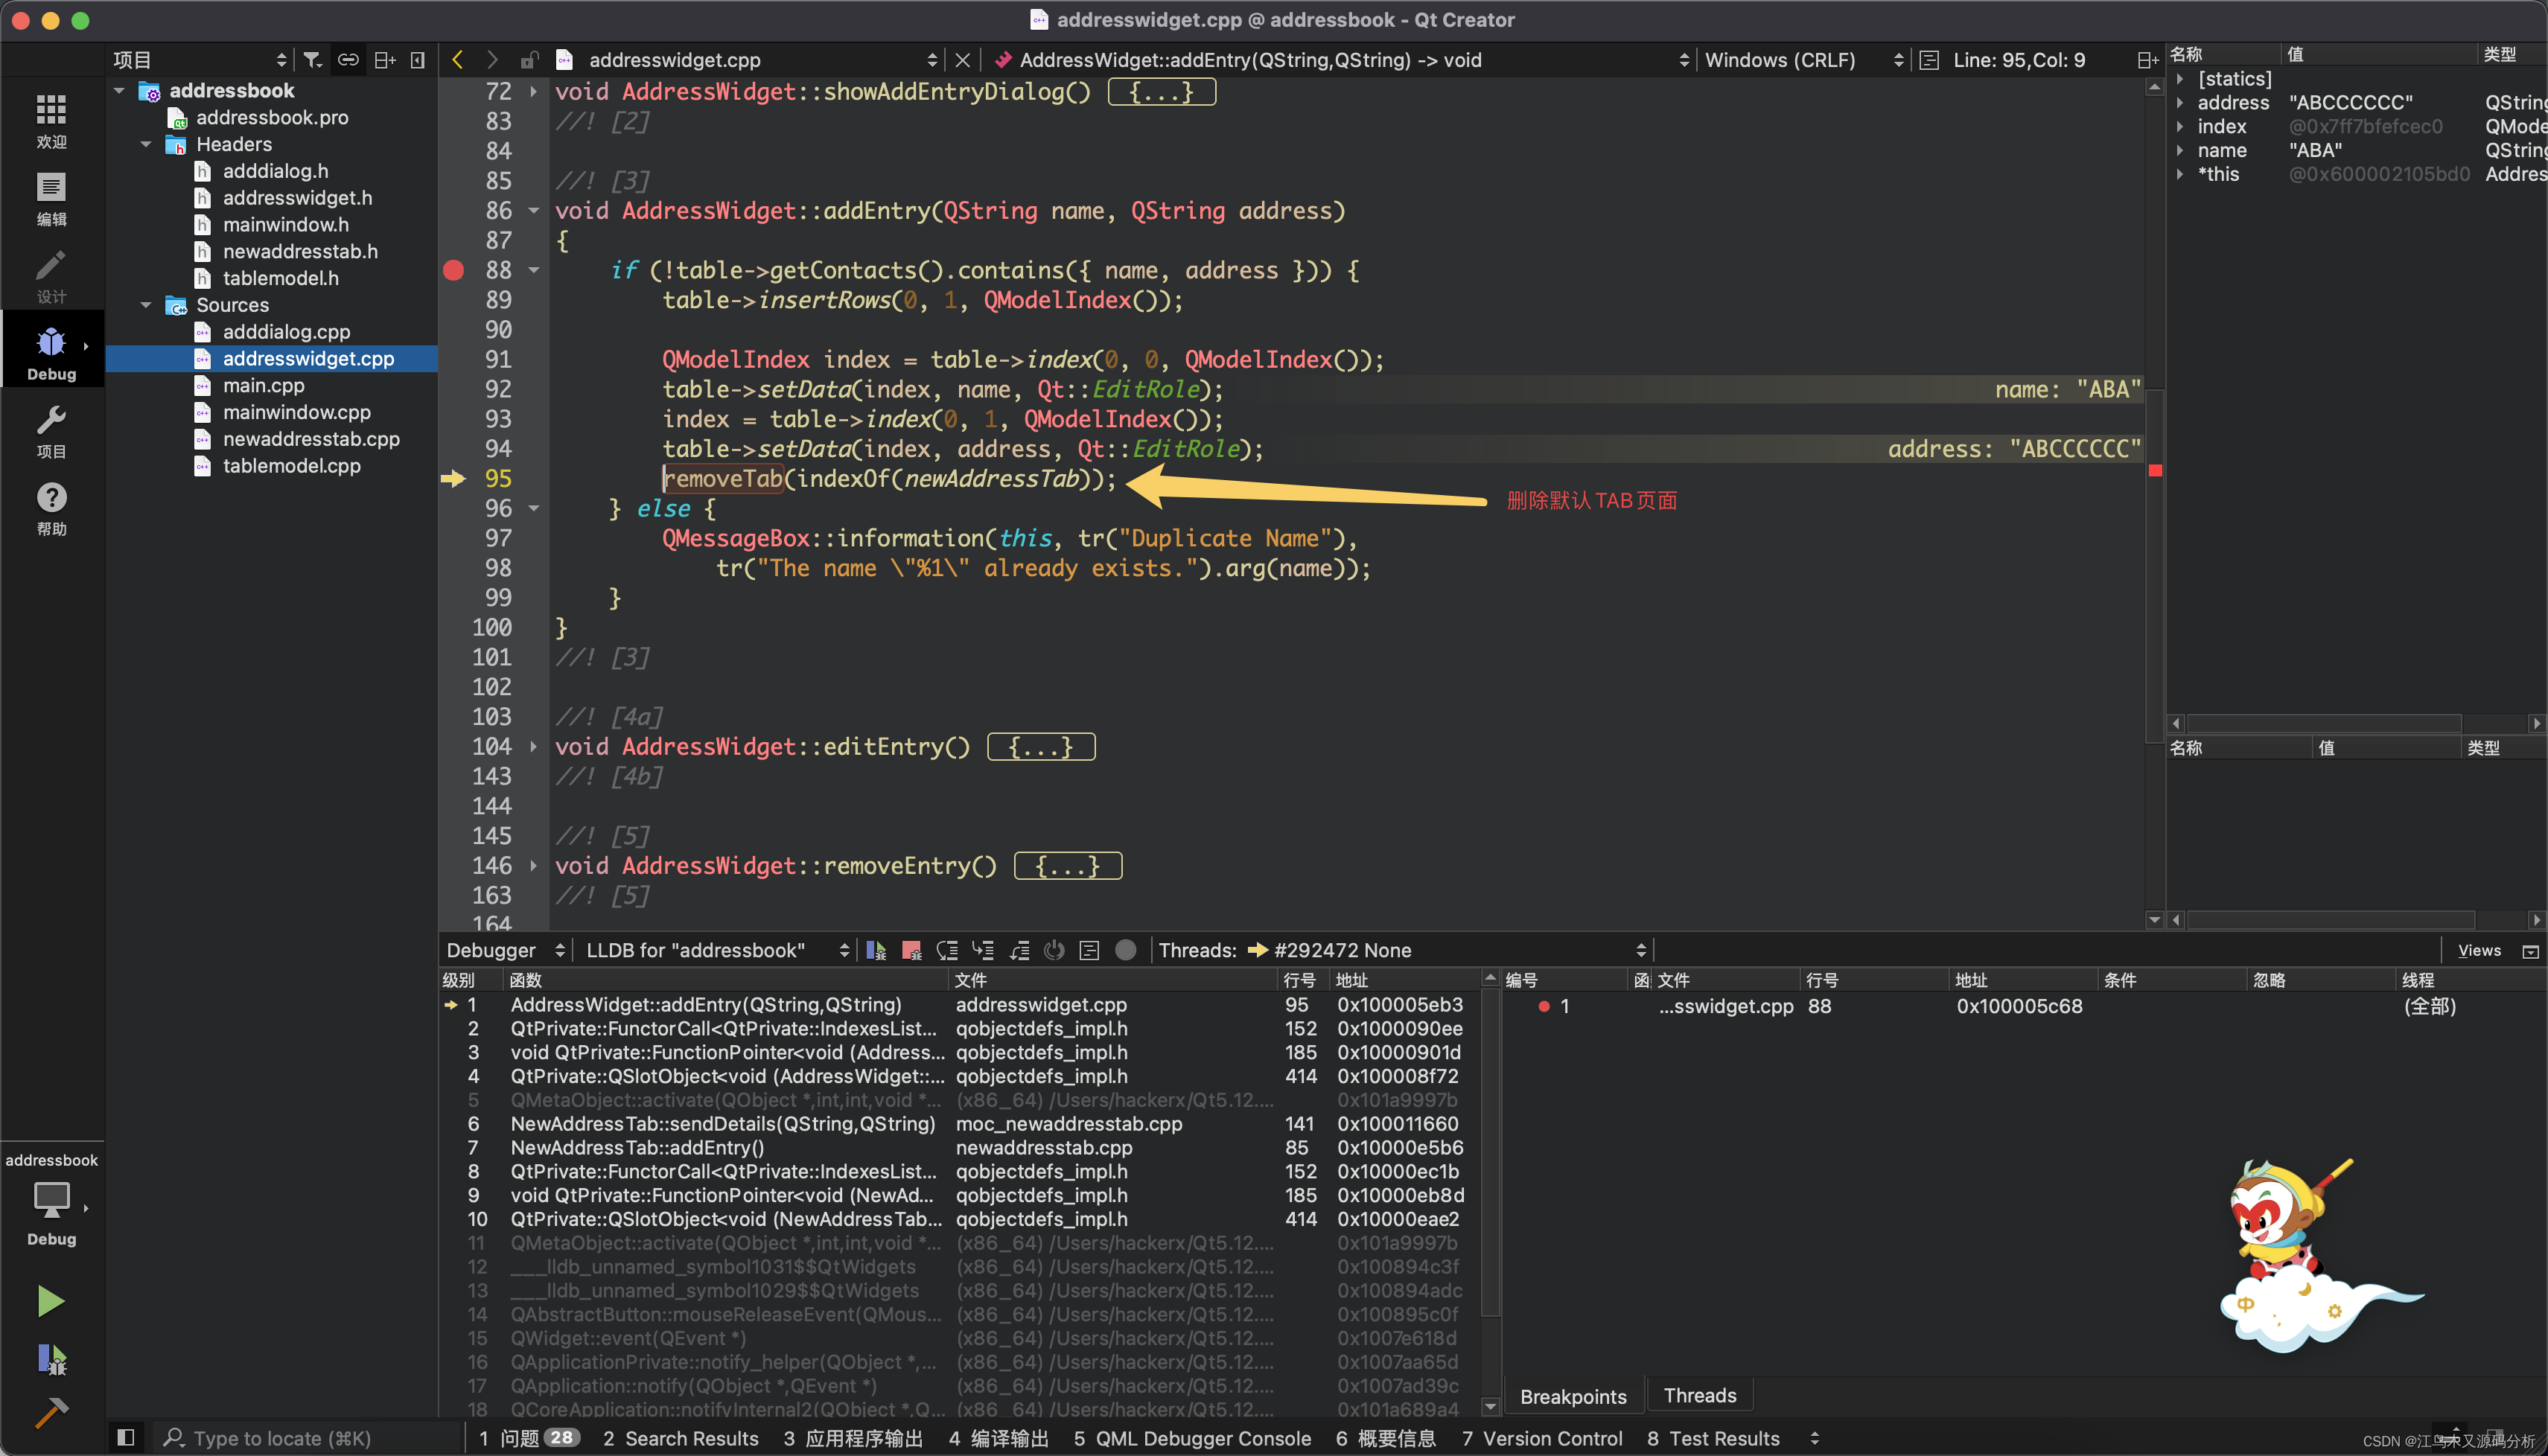Click the Step Into icon

coord(983,950)
